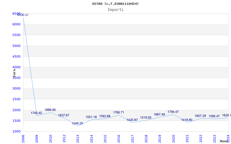The width and height of the screenshot is (231, 144).
Task: Click the Importi subtitle
Action: point(115,10)
